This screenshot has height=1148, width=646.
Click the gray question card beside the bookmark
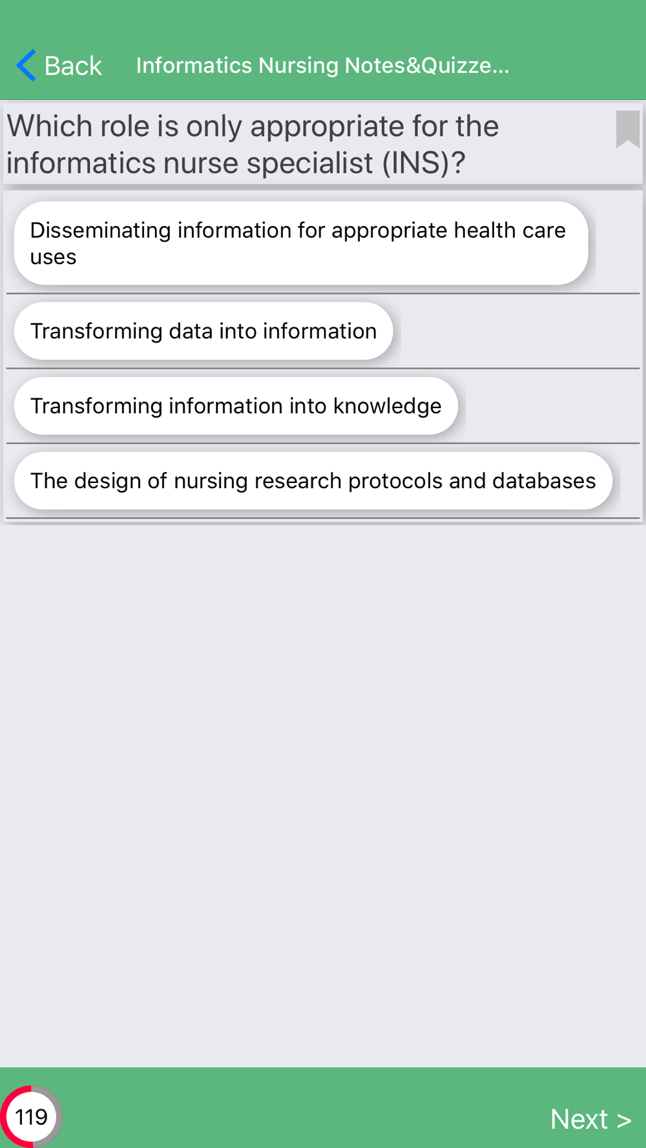556,144
